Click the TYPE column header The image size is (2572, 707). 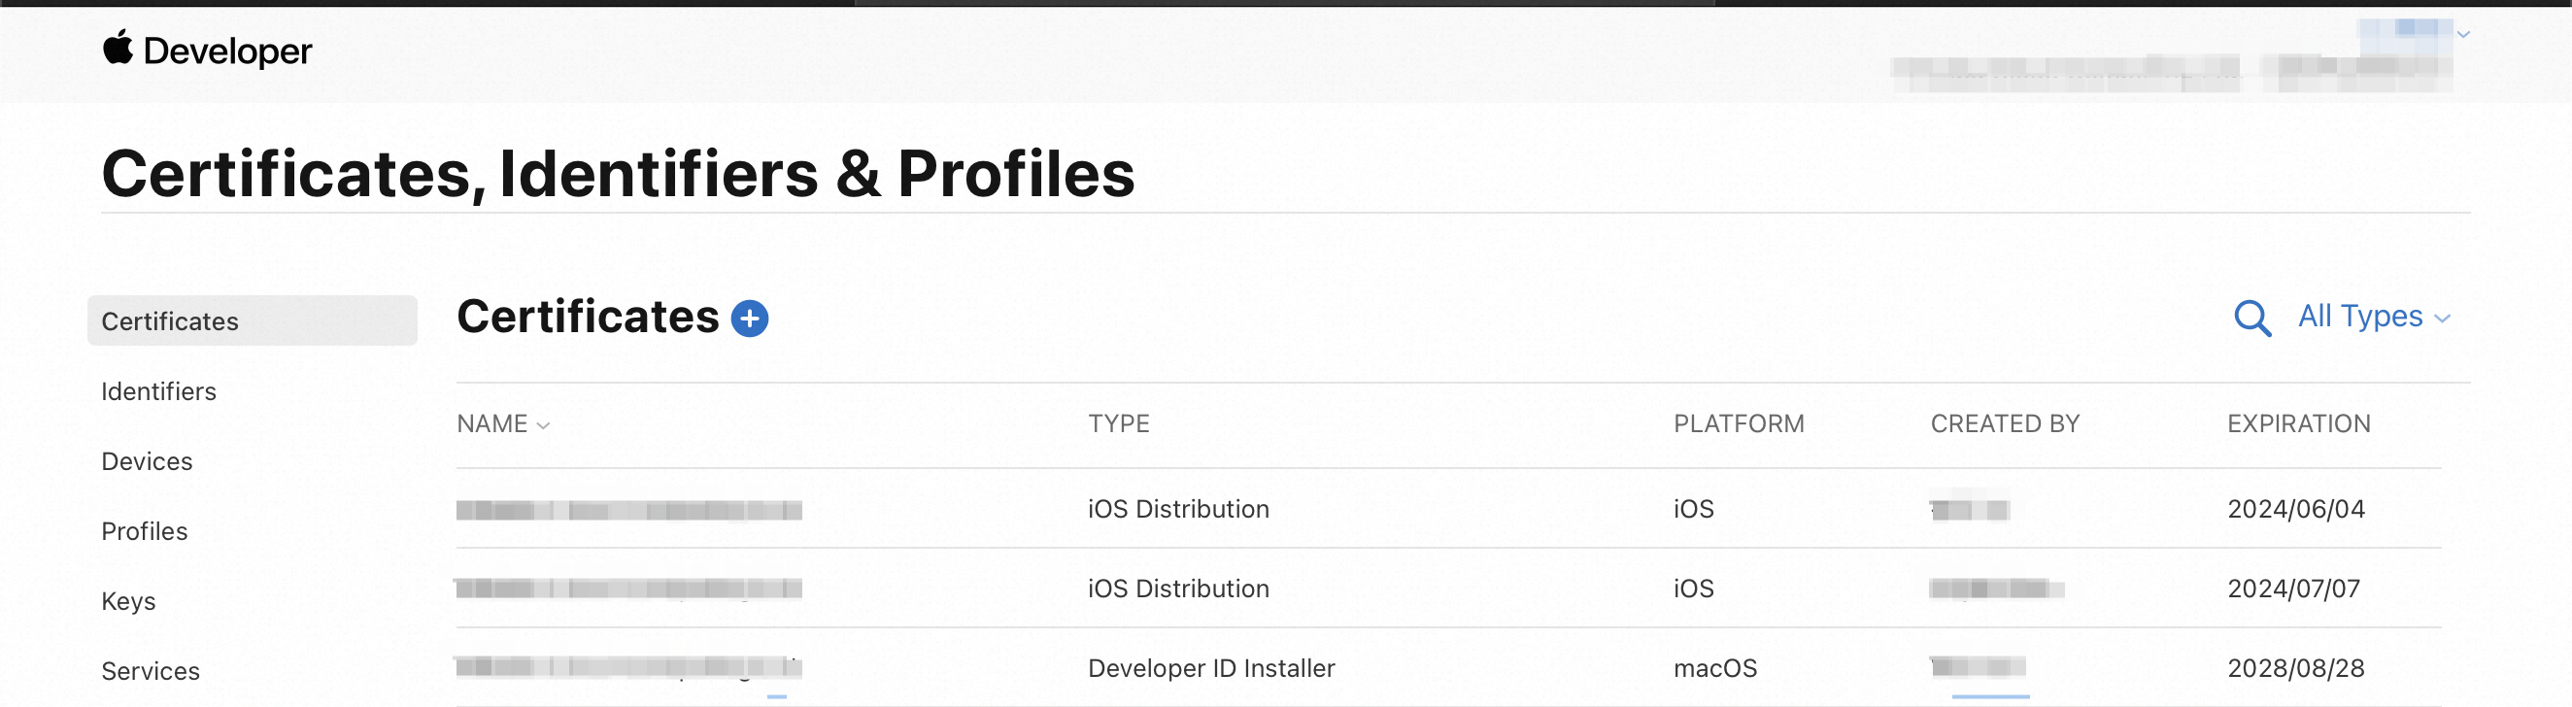(x=1118, y=424)
